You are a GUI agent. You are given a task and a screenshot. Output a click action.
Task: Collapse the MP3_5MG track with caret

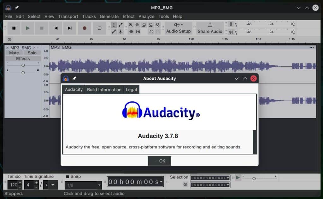tap(34, 48)
